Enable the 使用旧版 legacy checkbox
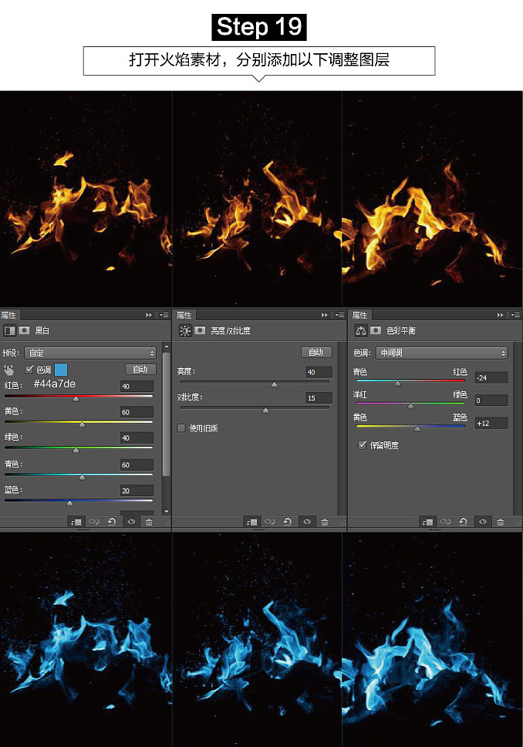Screen dimensions: 523x747 (x=182, y=428)
